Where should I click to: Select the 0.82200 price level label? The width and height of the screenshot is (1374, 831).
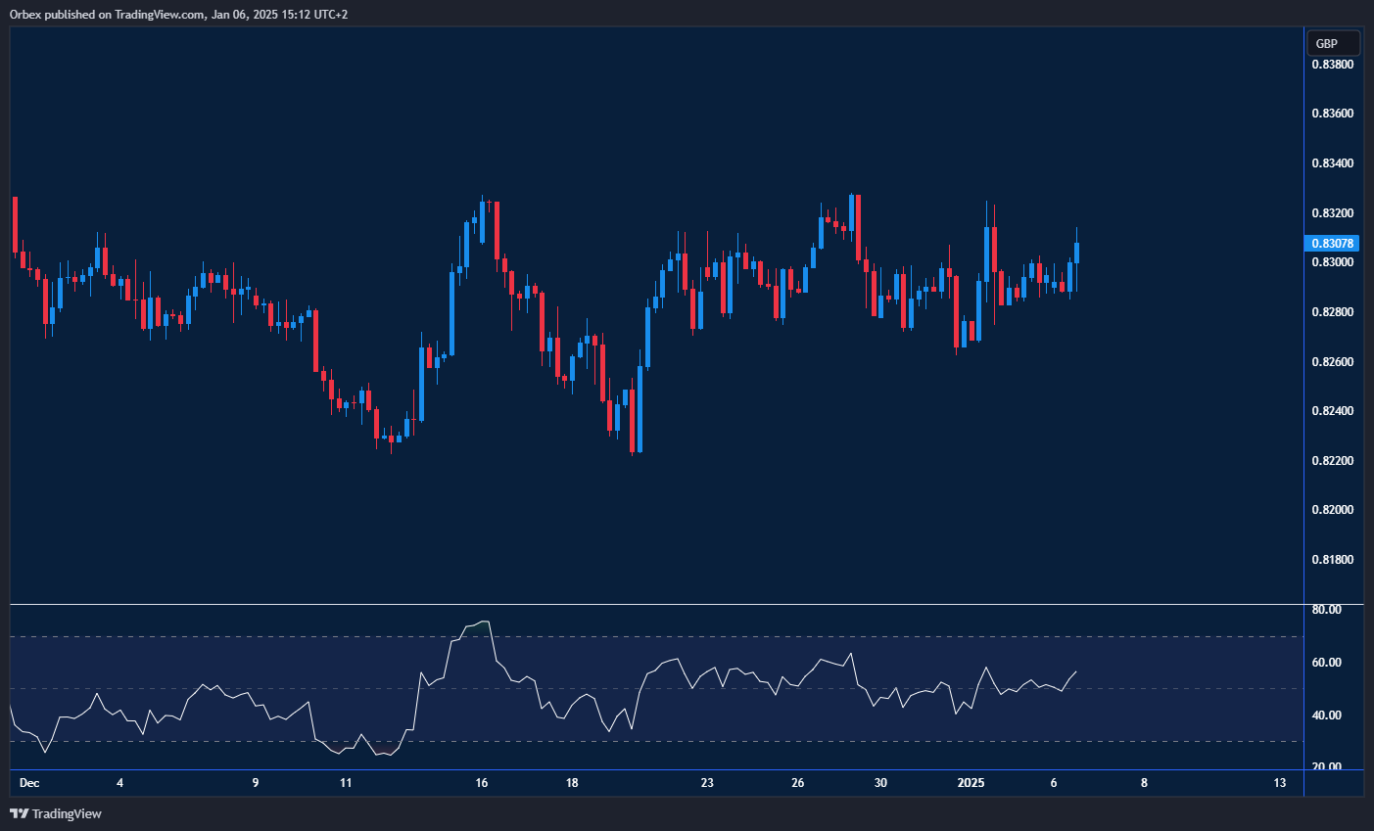click(1333, 459)
